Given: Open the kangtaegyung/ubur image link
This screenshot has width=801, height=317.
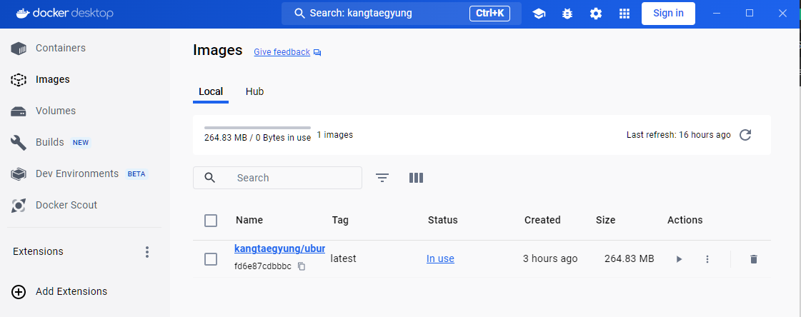Looking at the screenshot, I should point(279,248).
